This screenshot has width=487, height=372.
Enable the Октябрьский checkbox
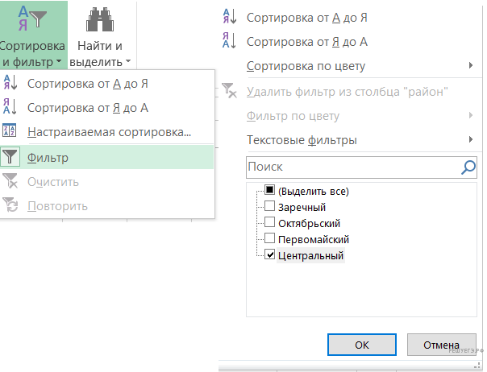(270, 223)
